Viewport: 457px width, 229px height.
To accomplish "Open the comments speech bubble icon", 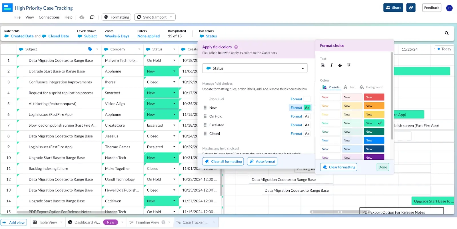I will [92, 17].
